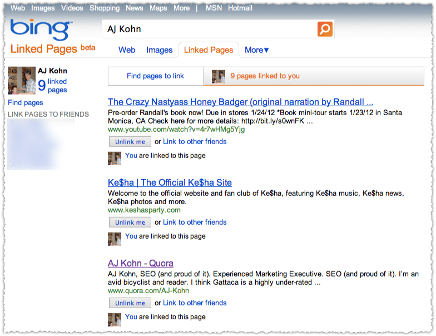
Task: Go to Hotmail from top bar
Action: point(240,8)
